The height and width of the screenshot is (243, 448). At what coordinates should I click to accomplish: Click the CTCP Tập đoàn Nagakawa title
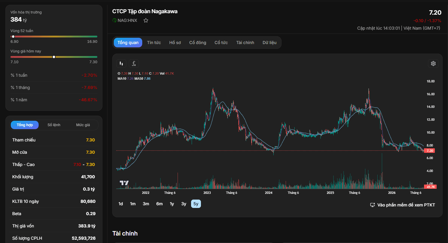(x=145, y=11)
